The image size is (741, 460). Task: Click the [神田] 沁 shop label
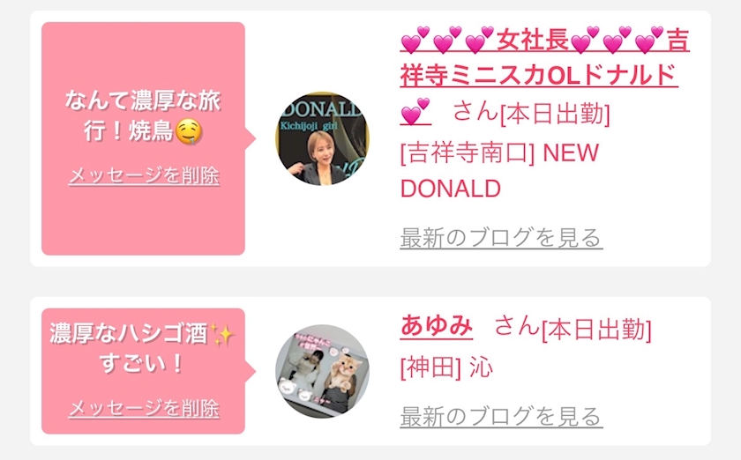click(446, 367)
